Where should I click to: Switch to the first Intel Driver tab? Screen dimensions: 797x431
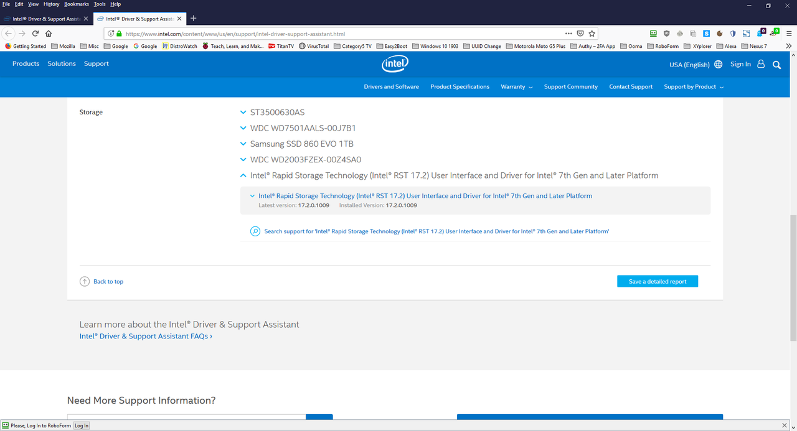[x=47, y=19]
